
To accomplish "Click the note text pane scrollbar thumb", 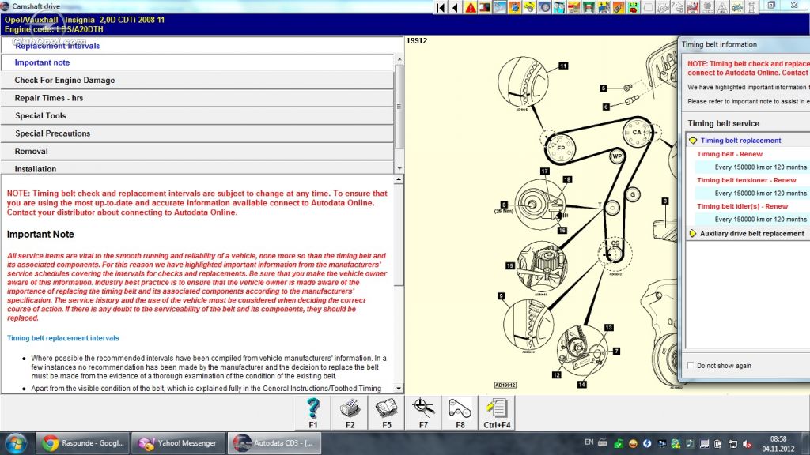I will pyautogui.click(x=399, y=235).
